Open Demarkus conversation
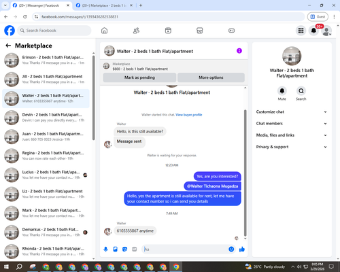This screenshot has width=340, height=272. point(46,232)
